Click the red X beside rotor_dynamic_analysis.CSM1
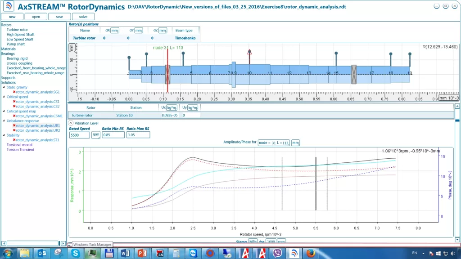Screen dimensions: 461x259 [x=14, y=116]
